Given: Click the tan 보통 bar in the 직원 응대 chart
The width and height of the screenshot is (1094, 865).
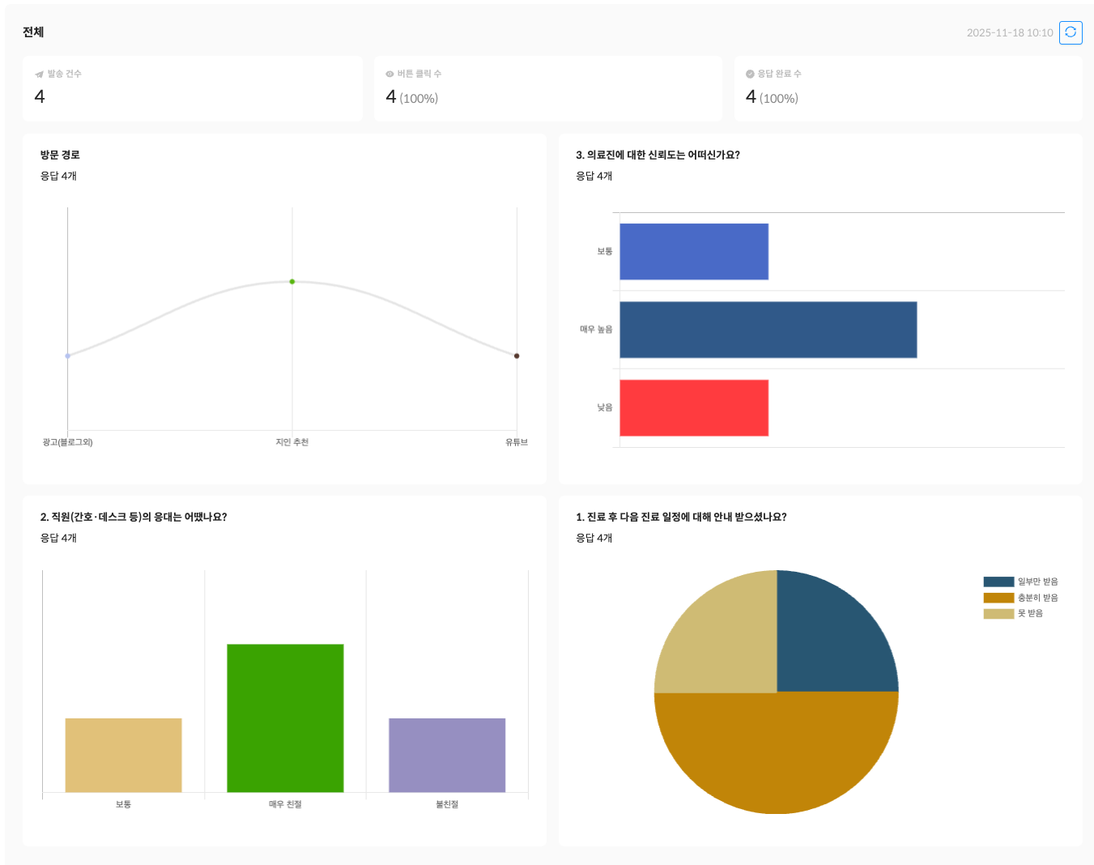Looking at the screenshot, I should click(x=123, y=755).
